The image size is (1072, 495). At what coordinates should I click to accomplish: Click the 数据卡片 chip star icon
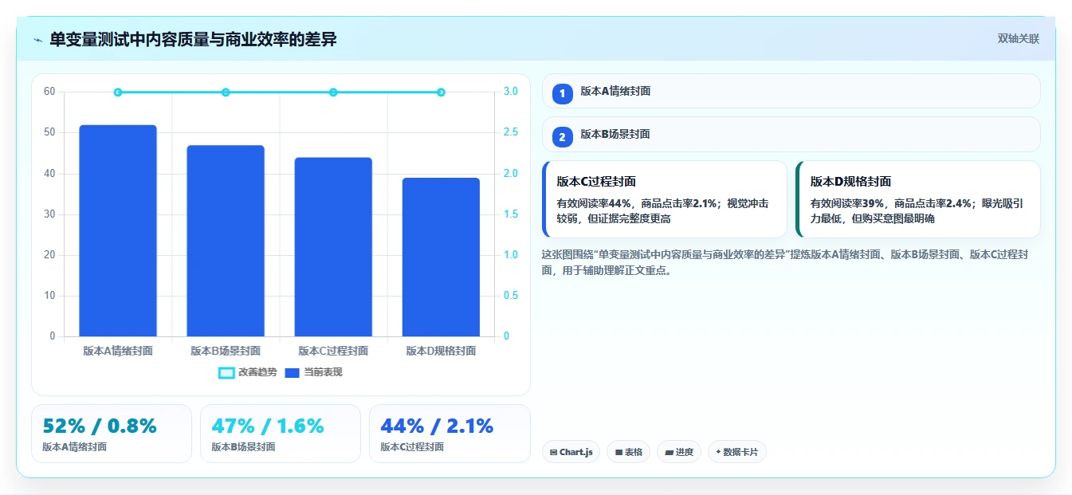pos(718,452)
